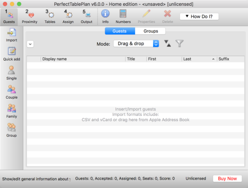The height and width of the screenshot is (188, 248).
Task: Sort by Suffix column header
Action: 231,59
